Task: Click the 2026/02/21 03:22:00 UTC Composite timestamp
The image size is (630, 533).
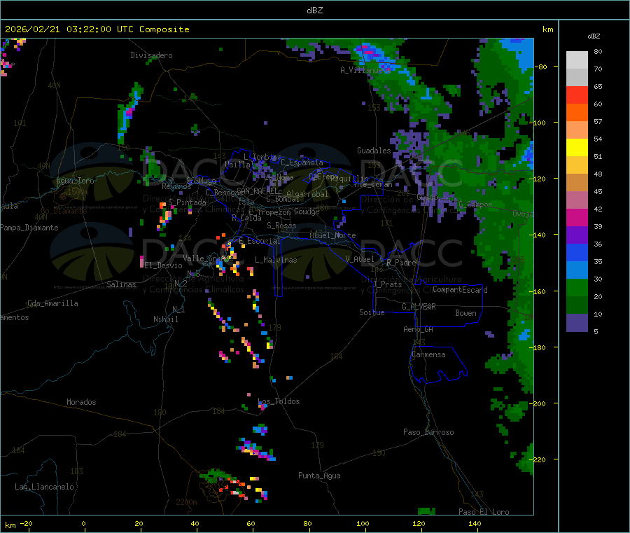Action: pos(97,29)
